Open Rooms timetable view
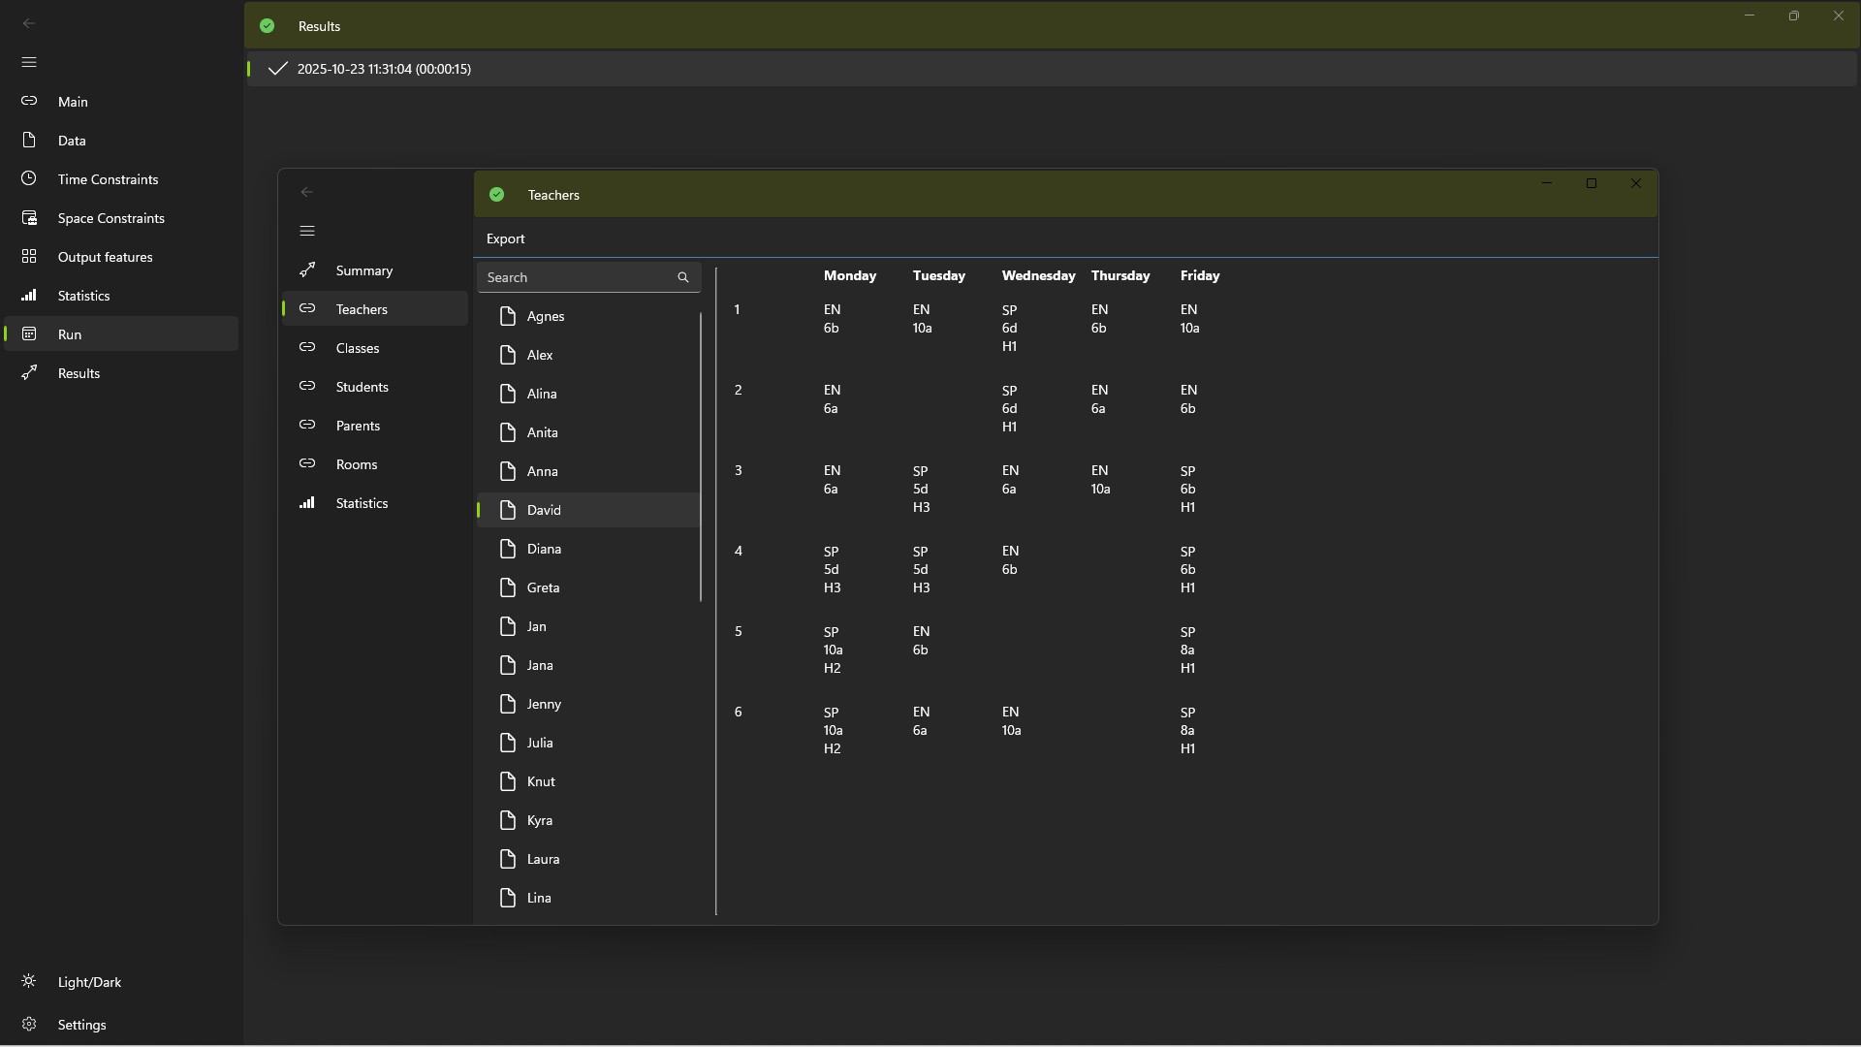The width and height of the screenshot is (1861, 1047). pyautogui.click(x=356, y=464)
